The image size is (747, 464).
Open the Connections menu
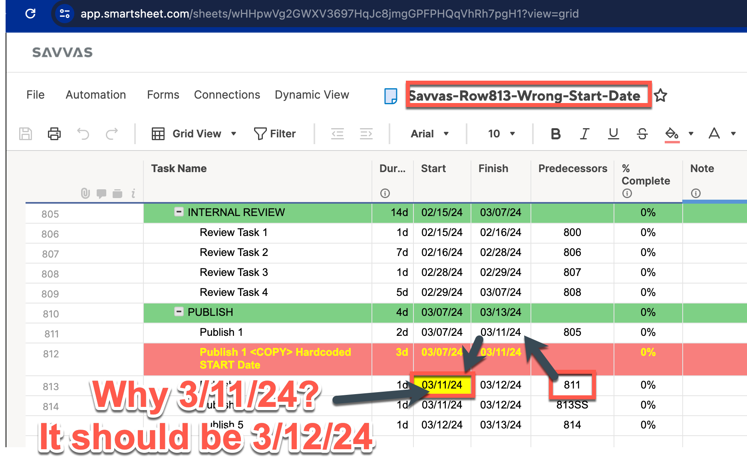(227, 95)
